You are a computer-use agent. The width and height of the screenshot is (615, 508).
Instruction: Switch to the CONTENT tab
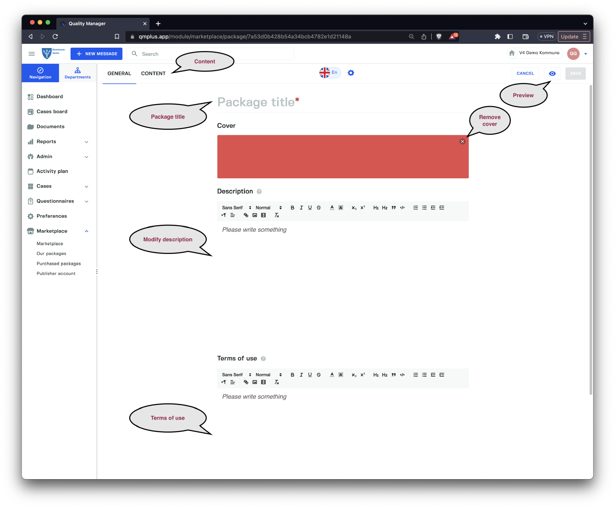[x=153, y=73]
